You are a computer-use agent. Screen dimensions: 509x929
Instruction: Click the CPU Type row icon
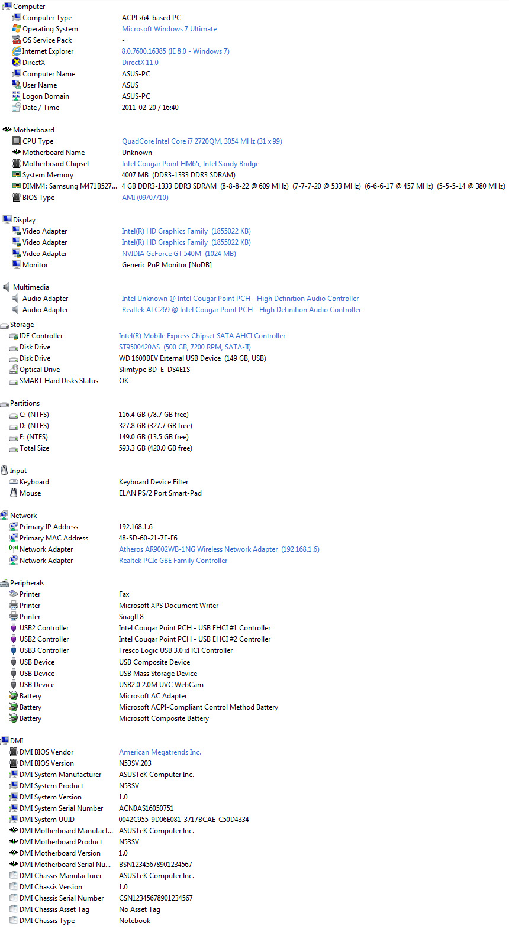click(17, 141)
